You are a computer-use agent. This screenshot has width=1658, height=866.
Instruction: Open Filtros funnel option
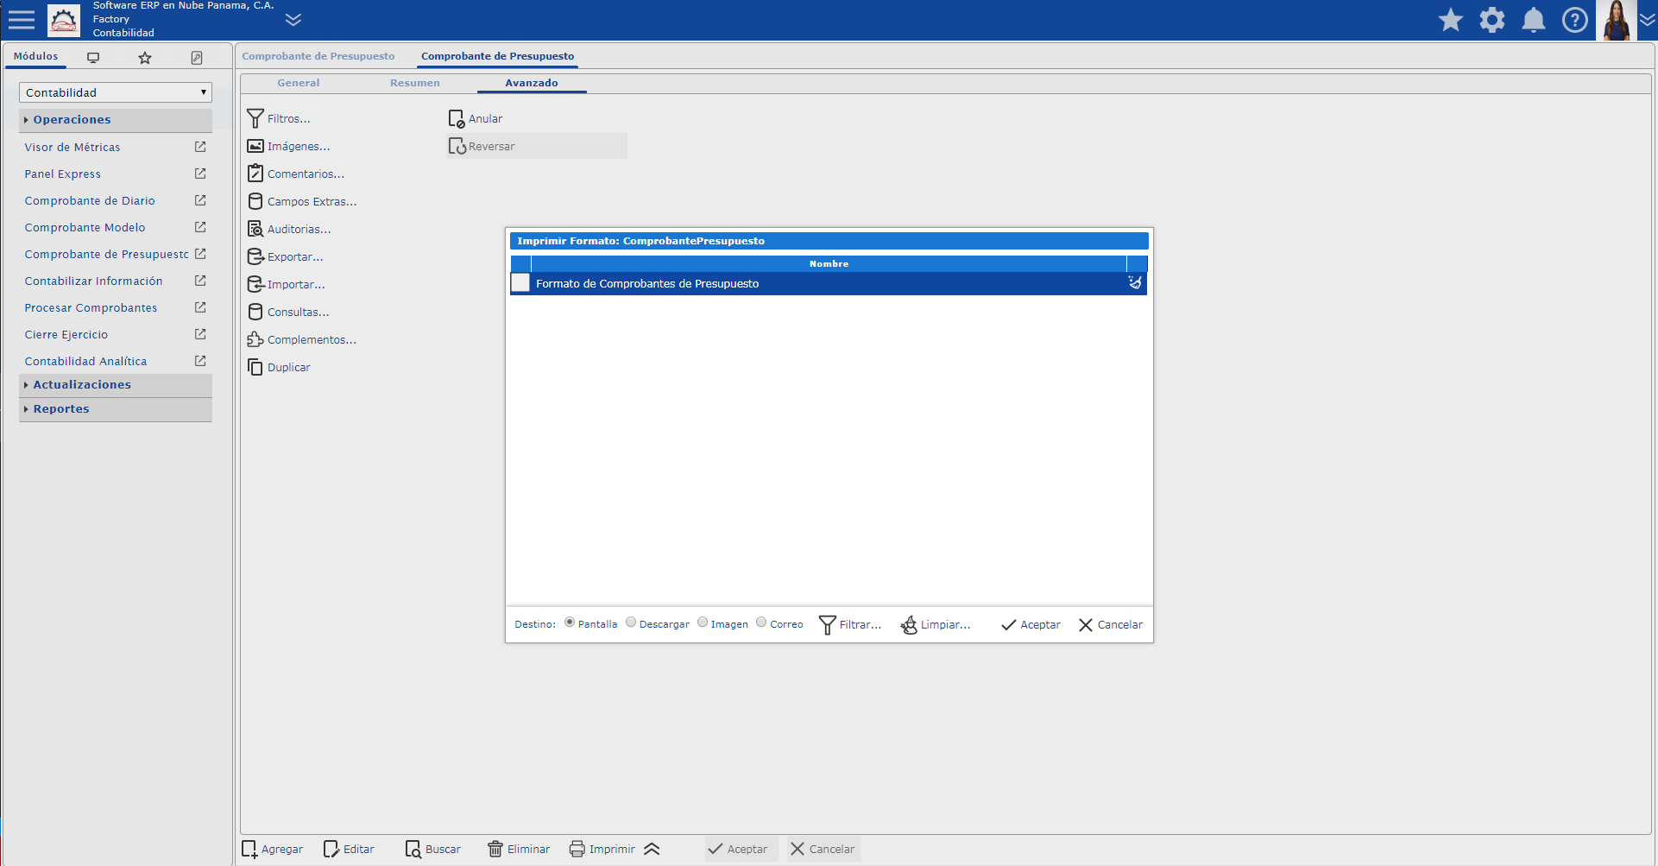(x=279, y=119)
